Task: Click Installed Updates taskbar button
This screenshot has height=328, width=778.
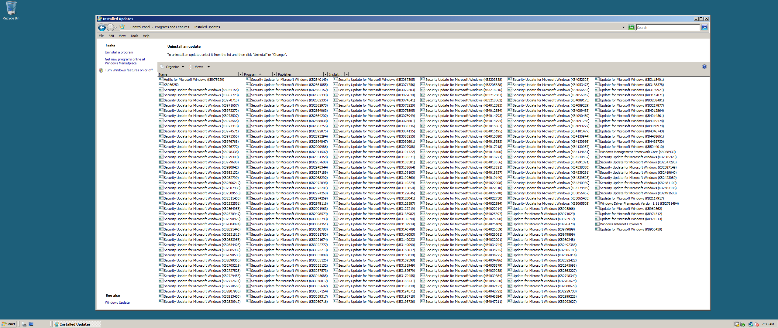Action: [x=77, y=324]
